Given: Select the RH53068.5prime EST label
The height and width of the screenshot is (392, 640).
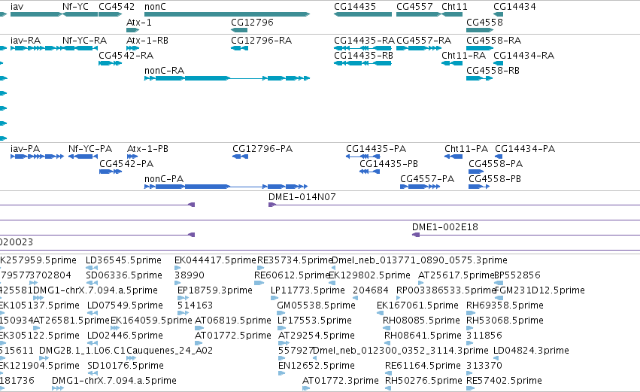Looking at the screenshot, I should pyautogui.click(x=505, y=321).
